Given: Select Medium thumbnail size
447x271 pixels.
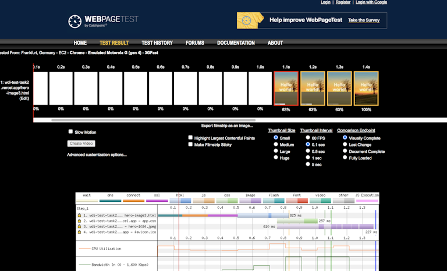Looking at the screenshot, I should (x=276, y=144).
